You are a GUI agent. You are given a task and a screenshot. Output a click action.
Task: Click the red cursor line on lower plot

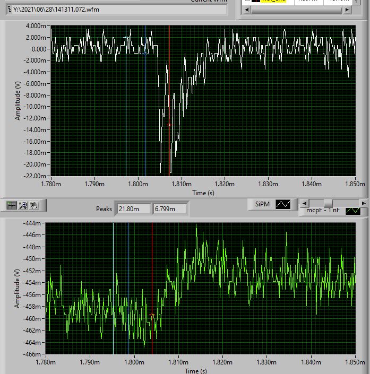[152, 276]
